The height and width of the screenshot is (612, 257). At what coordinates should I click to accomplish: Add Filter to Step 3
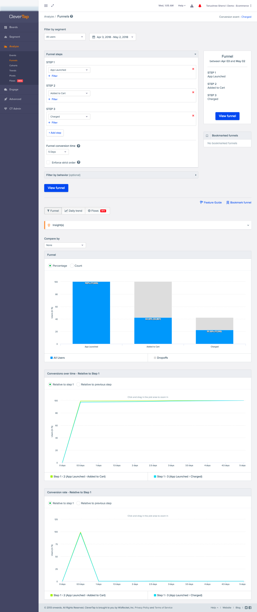tap(53, 123)
